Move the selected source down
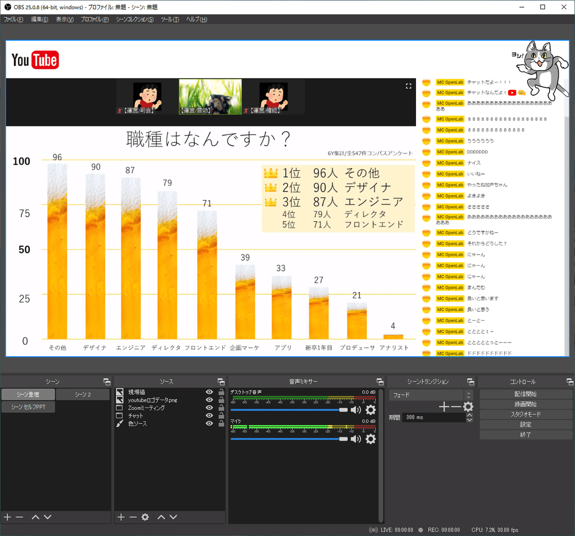Image resolution: width=575 pixels, height=536 pixels. click(173, 517)
